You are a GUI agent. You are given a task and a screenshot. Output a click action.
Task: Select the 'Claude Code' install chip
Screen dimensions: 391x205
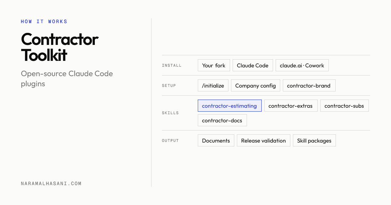[x=253, y=65]
